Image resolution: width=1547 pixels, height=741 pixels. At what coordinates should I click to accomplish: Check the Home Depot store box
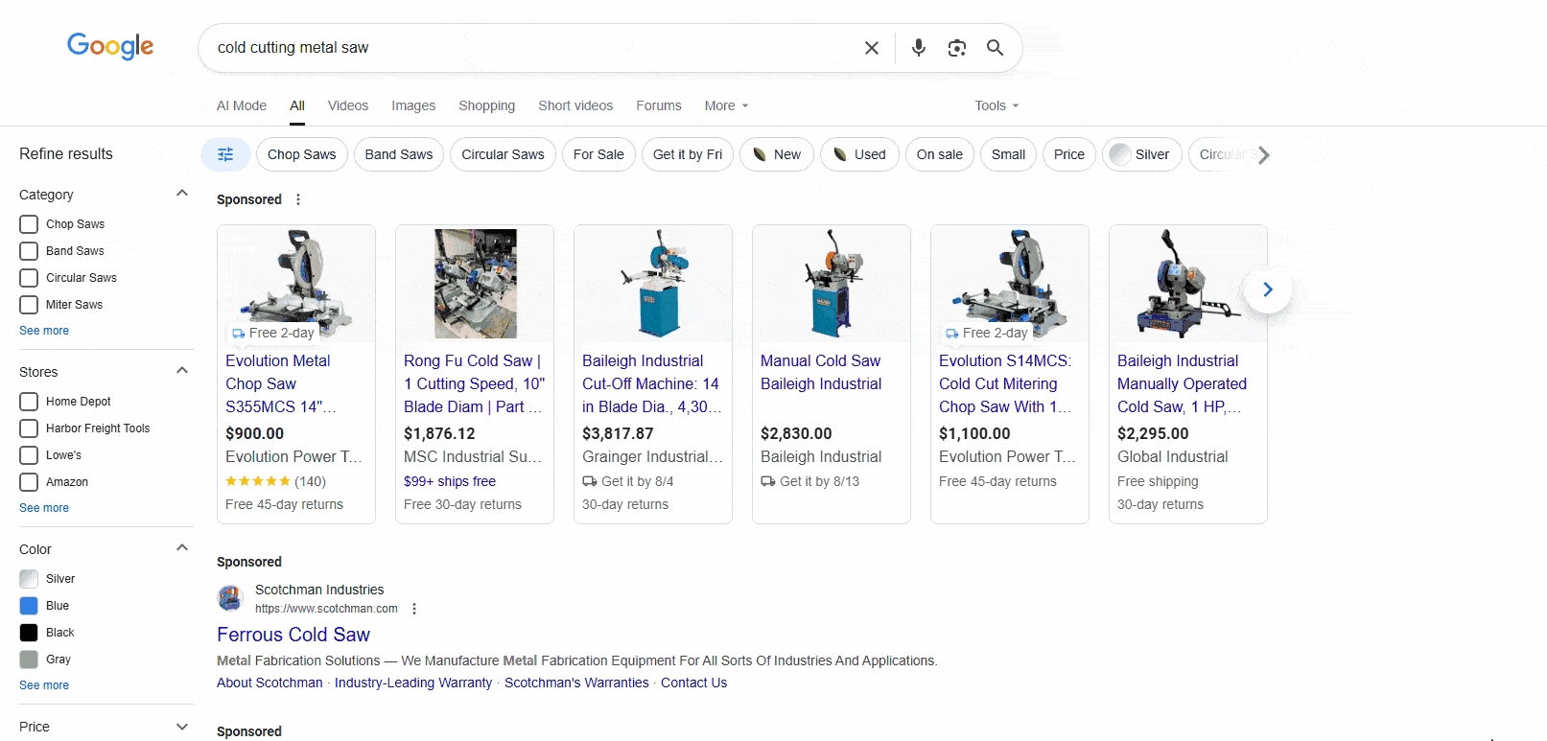tap(29, 402)
